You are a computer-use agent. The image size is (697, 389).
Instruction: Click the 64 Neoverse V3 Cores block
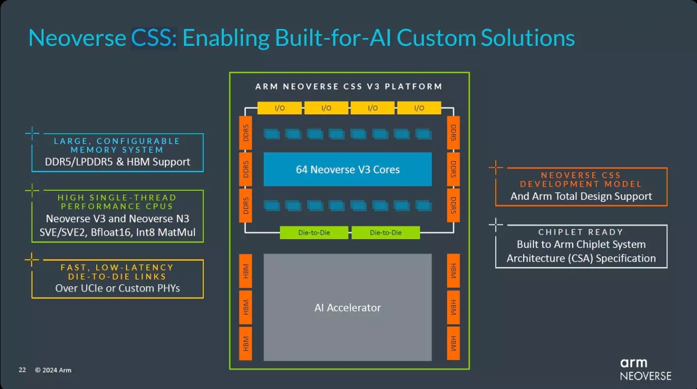347,169
